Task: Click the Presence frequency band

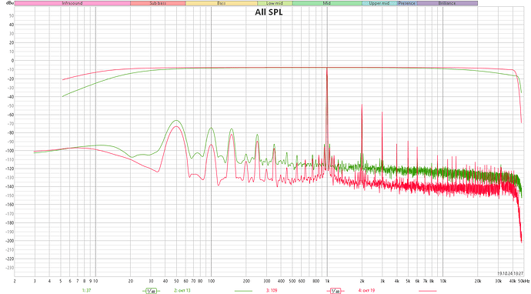Action: (407, 3)
